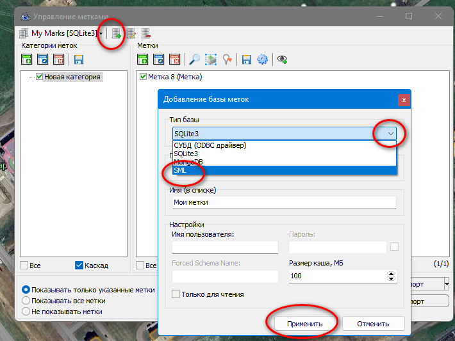
Task: Collapse the Тип базы dropdown arrow
Action: pos(390,133)
